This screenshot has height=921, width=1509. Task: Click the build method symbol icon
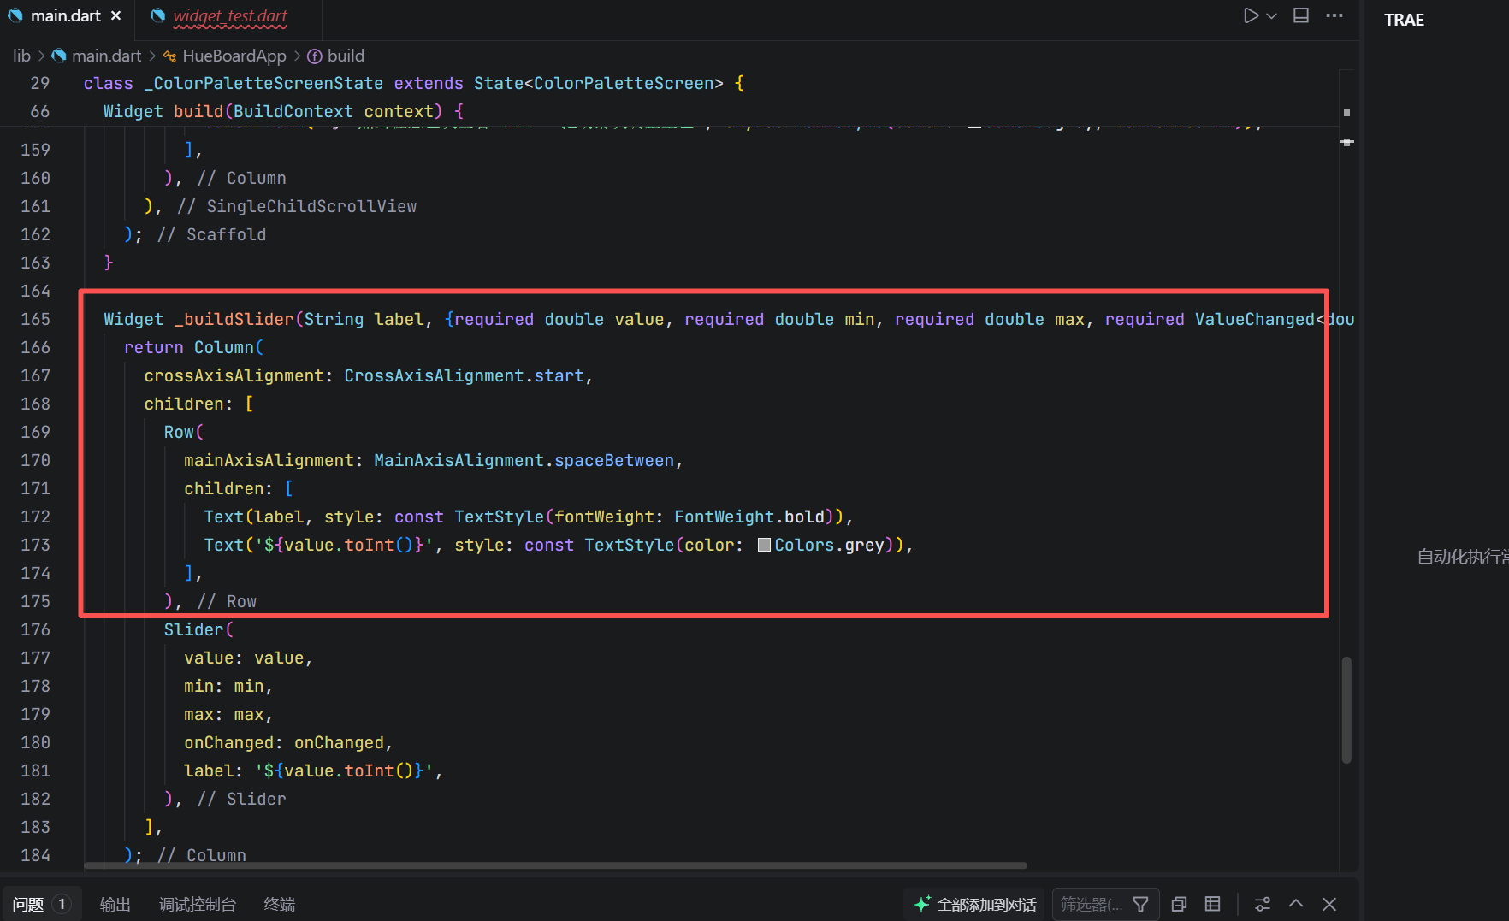[315, 56]
